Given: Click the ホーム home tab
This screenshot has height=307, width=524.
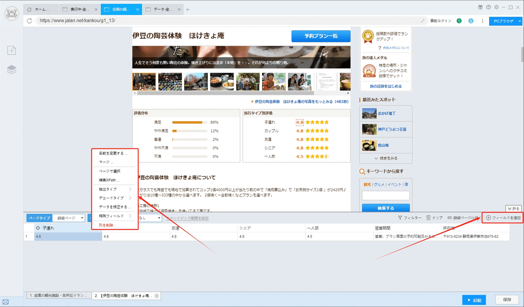Looking at the screenshot, I should tap(42, 9).
